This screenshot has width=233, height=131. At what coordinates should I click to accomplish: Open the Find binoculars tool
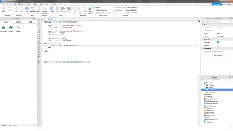[27, 8]
